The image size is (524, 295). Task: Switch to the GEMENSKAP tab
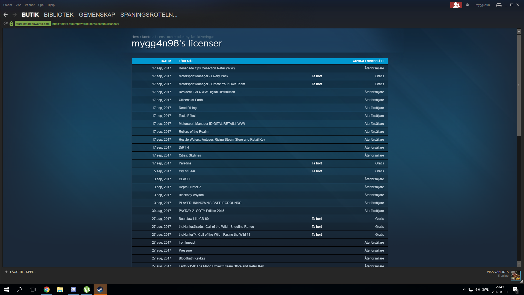pyautogui.click(x=97, y=15)
